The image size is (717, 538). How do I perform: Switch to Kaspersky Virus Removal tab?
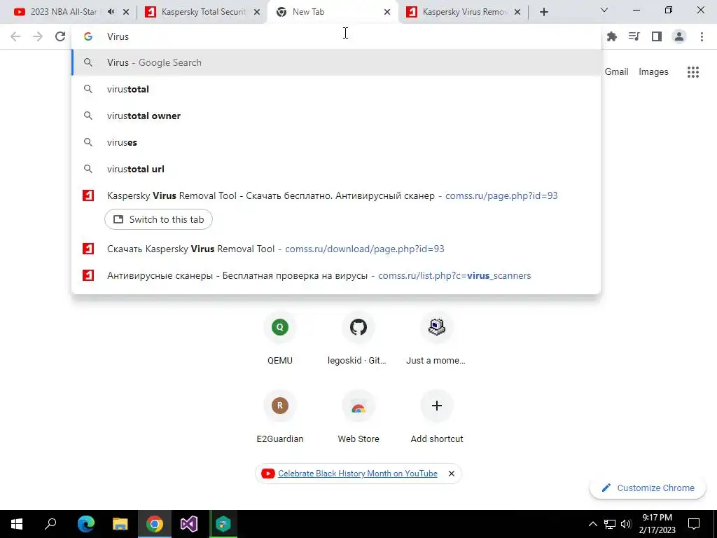pyautogui.click(x=464, y=12)
